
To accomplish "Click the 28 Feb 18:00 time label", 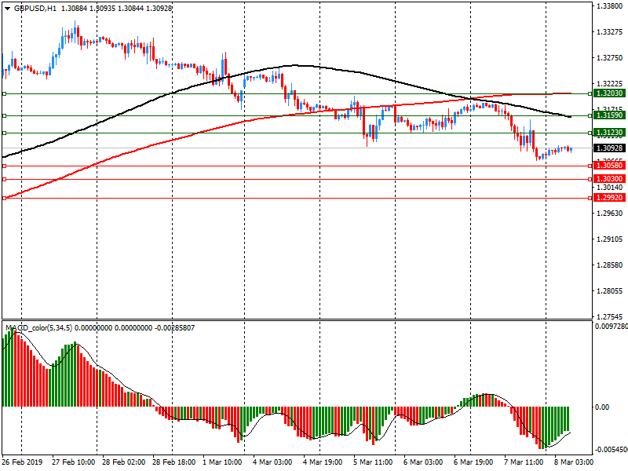I will tap(173, 462).
